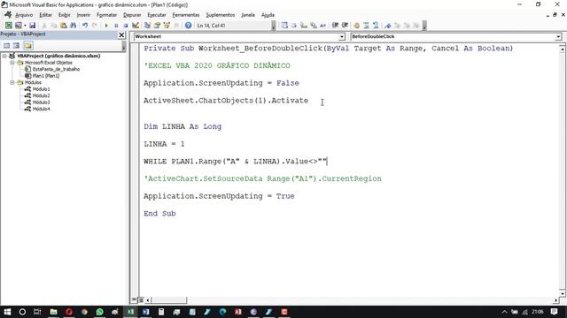Click the Outdent icon in Edit toolbar
The width and height of the screenshot is (567, 318).
pos(345,26)
